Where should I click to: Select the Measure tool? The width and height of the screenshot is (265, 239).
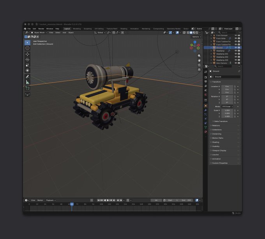[27, 82]
